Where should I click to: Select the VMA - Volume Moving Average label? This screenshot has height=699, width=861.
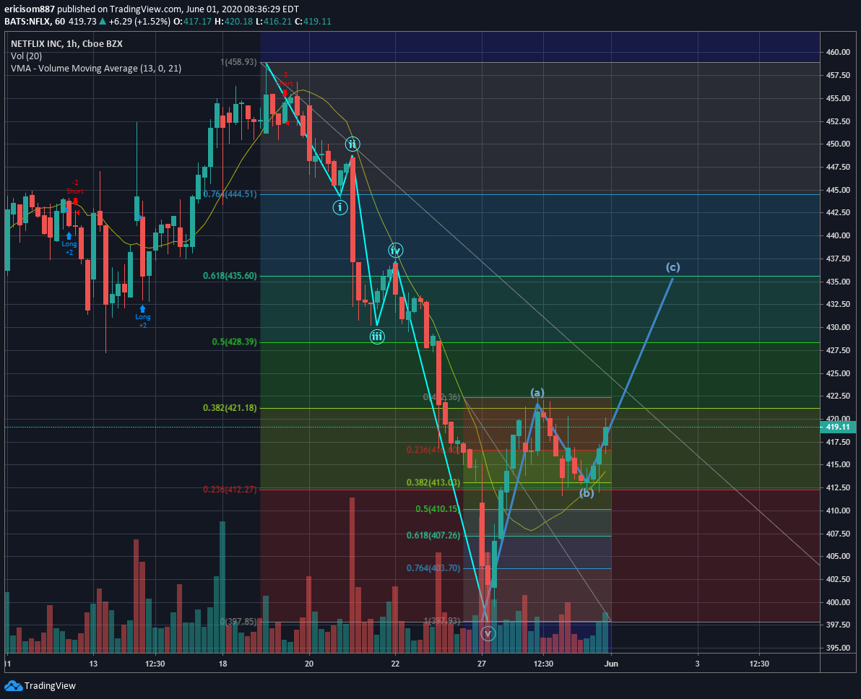pos(96,69)
